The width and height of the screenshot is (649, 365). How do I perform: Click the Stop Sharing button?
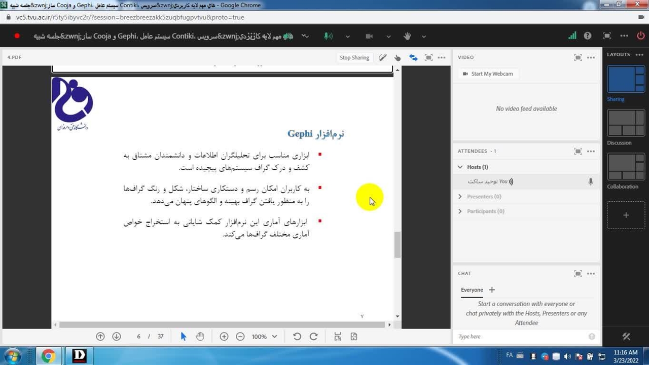point(354,58)
